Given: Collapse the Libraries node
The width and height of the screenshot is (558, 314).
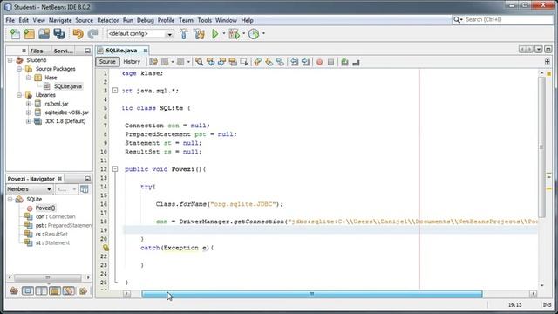Looking at the screenshot, I should (19, 95).
